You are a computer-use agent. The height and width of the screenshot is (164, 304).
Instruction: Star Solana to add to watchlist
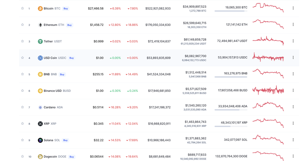(x=22, y=140)
